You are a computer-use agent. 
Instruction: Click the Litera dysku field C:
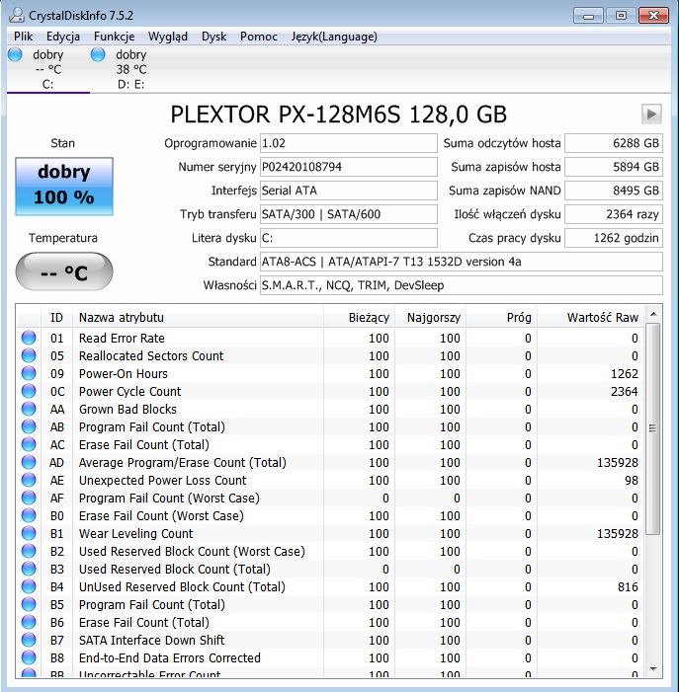349,238
